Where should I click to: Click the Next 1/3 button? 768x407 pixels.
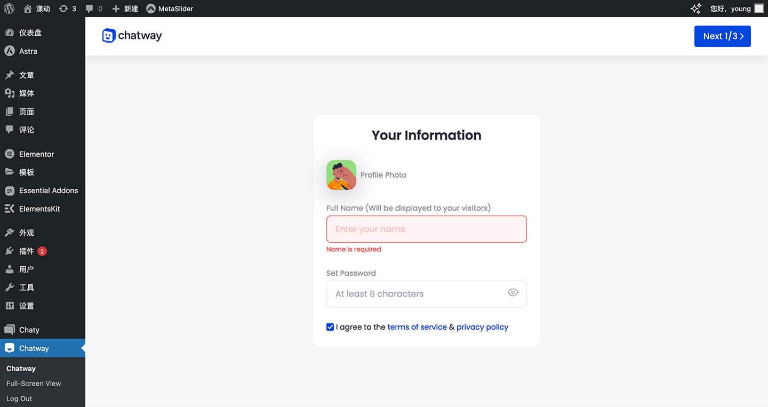click(x=722, y=36)
